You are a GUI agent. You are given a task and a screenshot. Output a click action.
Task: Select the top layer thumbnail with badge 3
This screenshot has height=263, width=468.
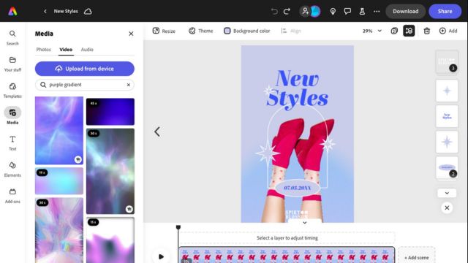[447, 61]
